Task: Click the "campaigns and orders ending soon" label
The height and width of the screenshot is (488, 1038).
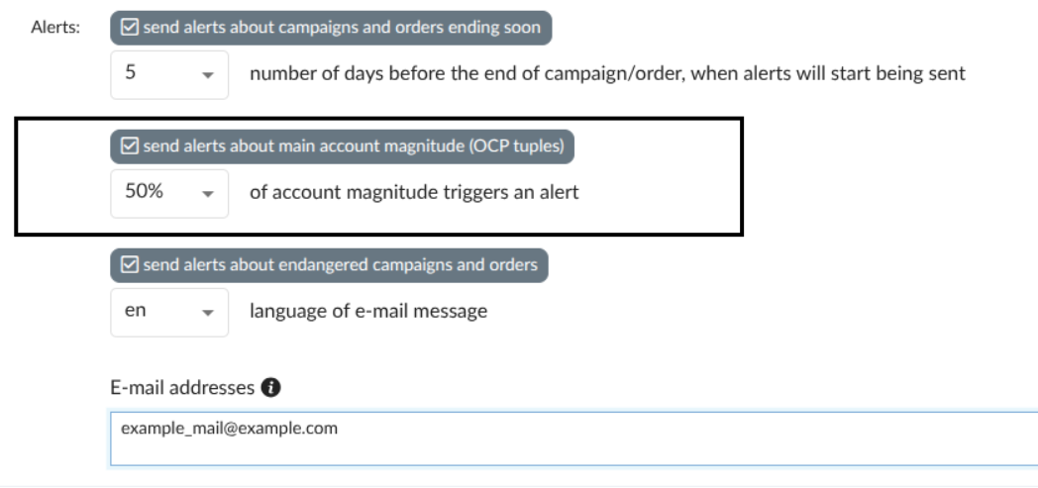Action: click(342, 28)
